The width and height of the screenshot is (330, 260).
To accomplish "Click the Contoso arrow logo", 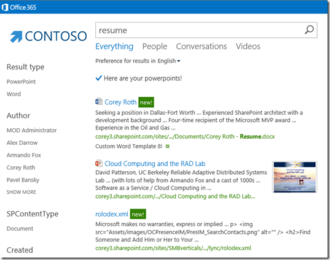I will pos(16,36).
